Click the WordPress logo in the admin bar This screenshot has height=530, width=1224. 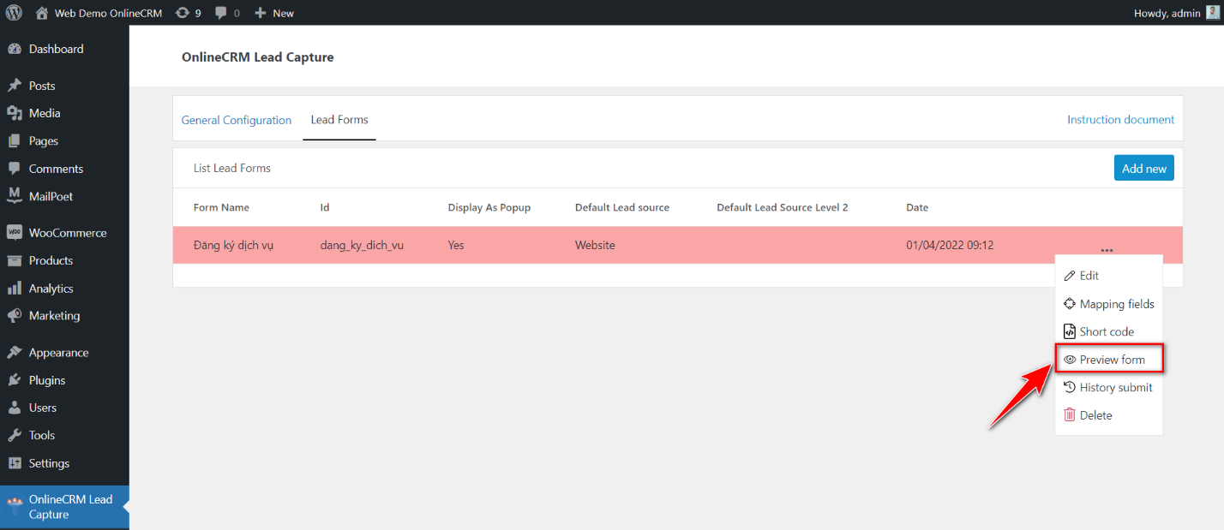pos(13,12)
